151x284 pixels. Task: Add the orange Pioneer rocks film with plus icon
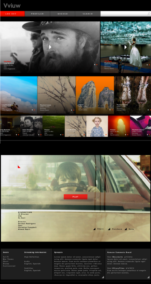(110, 110)
